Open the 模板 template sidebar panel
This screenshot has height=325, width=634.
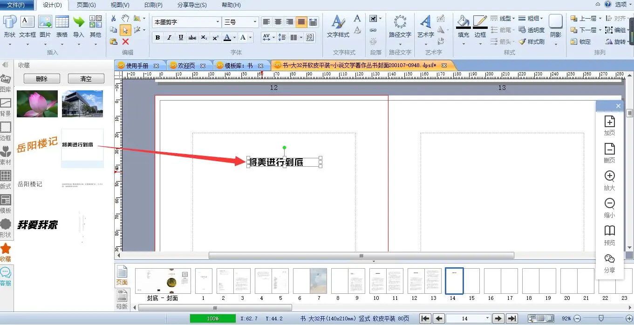click(x=6, y=204)
